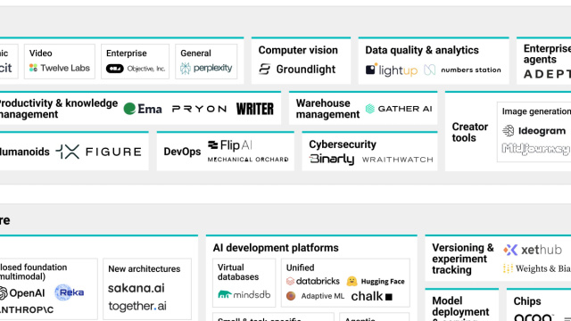The height and width of the screenshot is (321, 571).
Task: Click the DevOps heading
Action: click(x=182, y=152)
